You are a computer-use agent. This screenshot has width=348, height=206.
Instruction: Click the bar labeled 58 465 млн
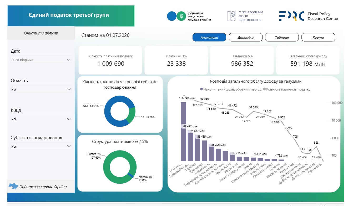204,151
